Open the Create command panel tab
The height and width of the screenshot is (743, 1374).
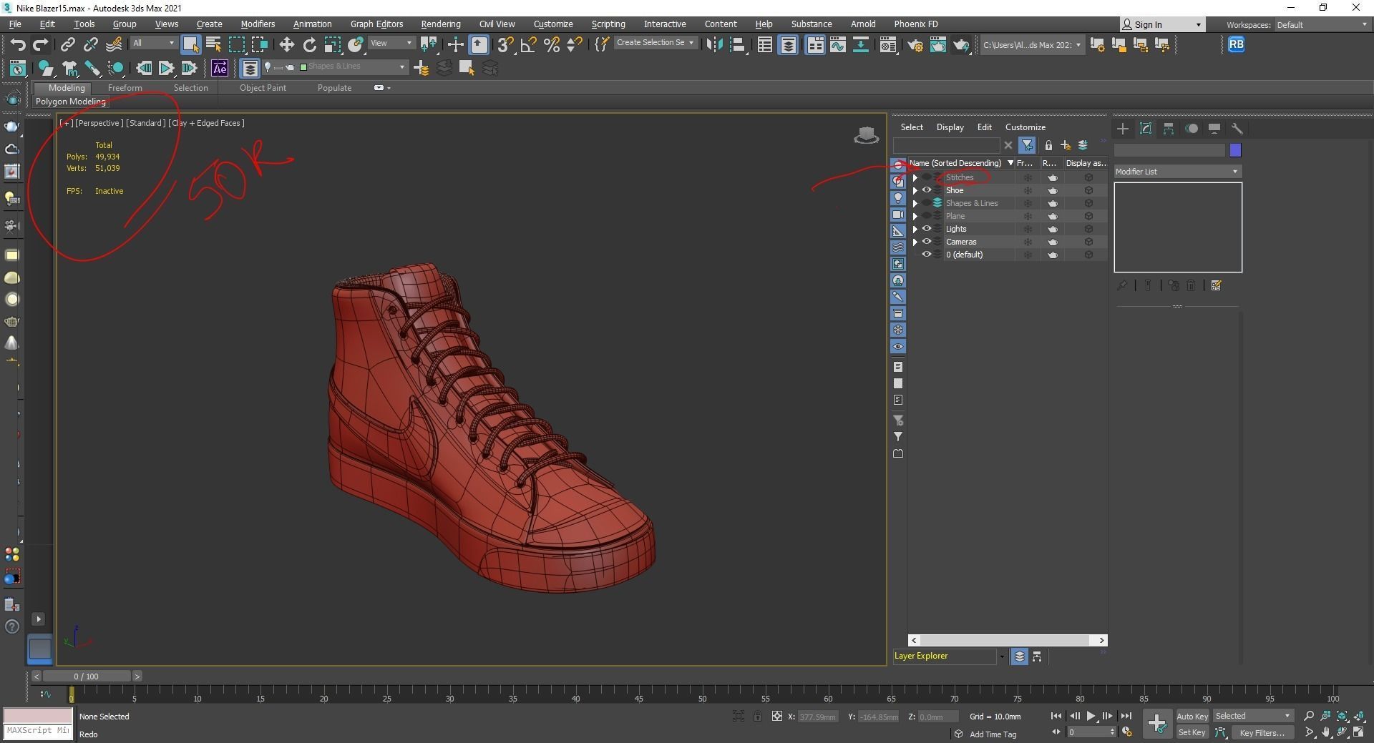pos(1123,129)
